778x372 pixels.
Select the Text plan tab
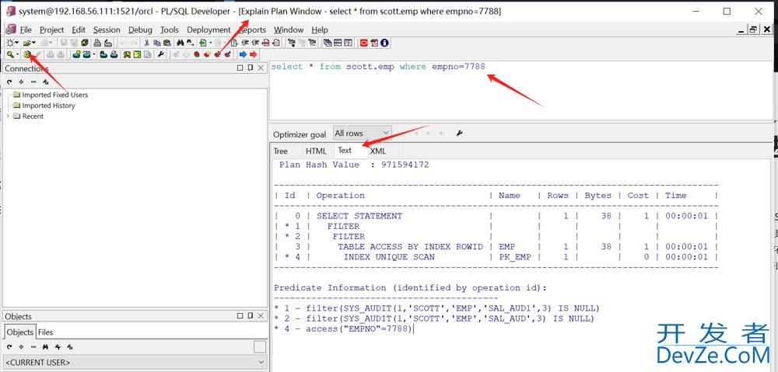pyautogui.click(x=345, y=151)
